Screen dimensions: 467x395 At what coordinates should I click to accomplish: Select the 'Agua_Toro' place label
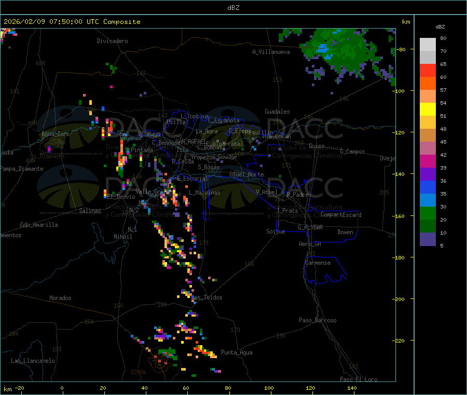(56, 134)
